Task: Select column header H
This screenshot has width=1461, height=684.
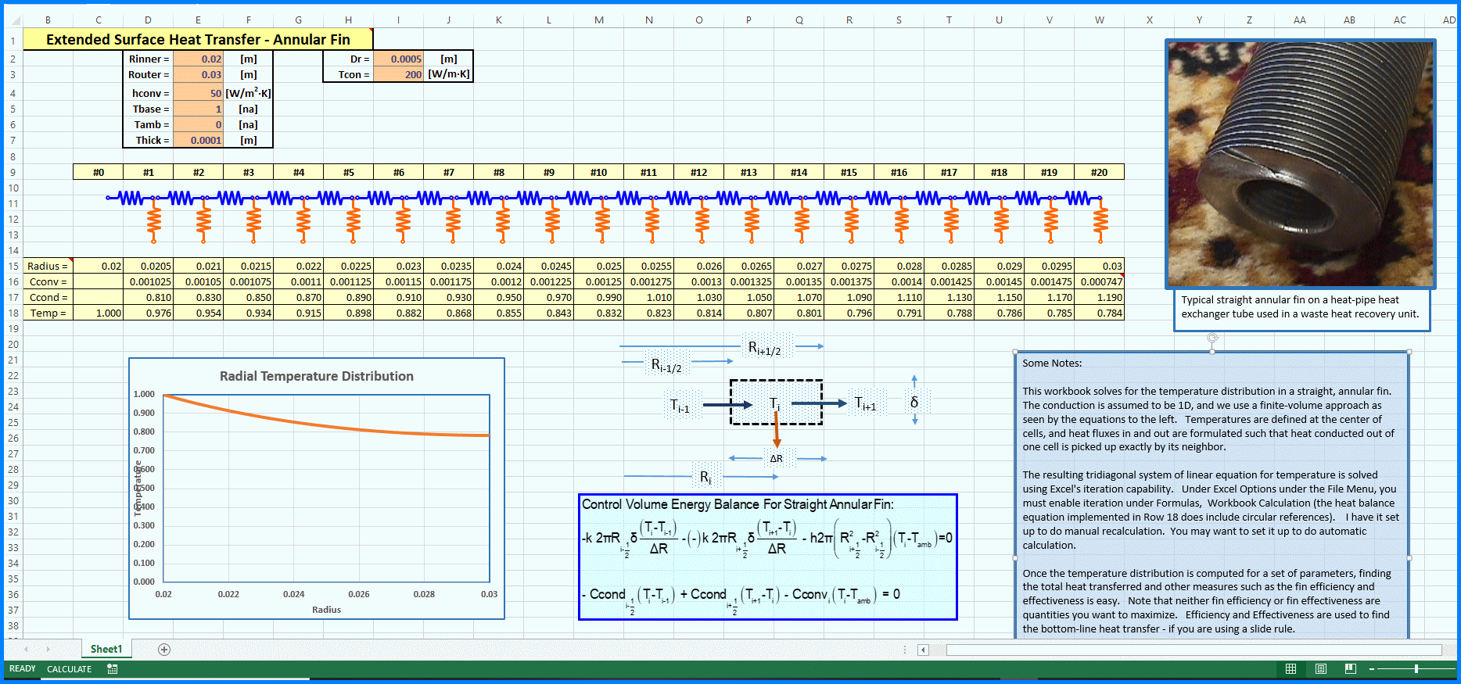Action: (x=348, y=20)
